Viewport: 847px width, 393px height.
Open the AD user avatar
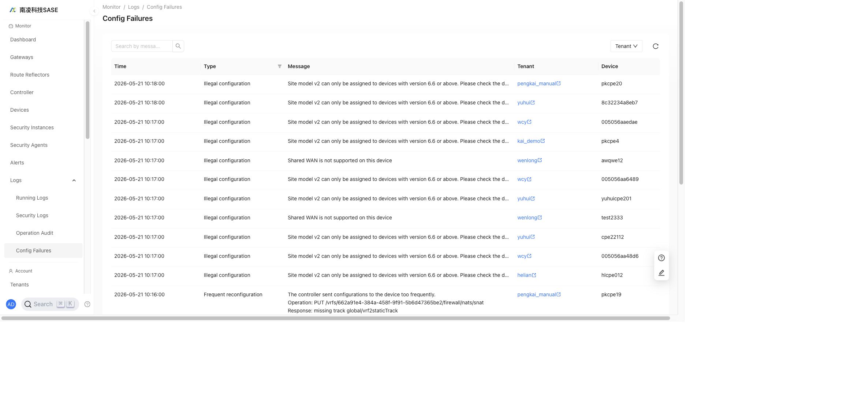pos(11,304)
